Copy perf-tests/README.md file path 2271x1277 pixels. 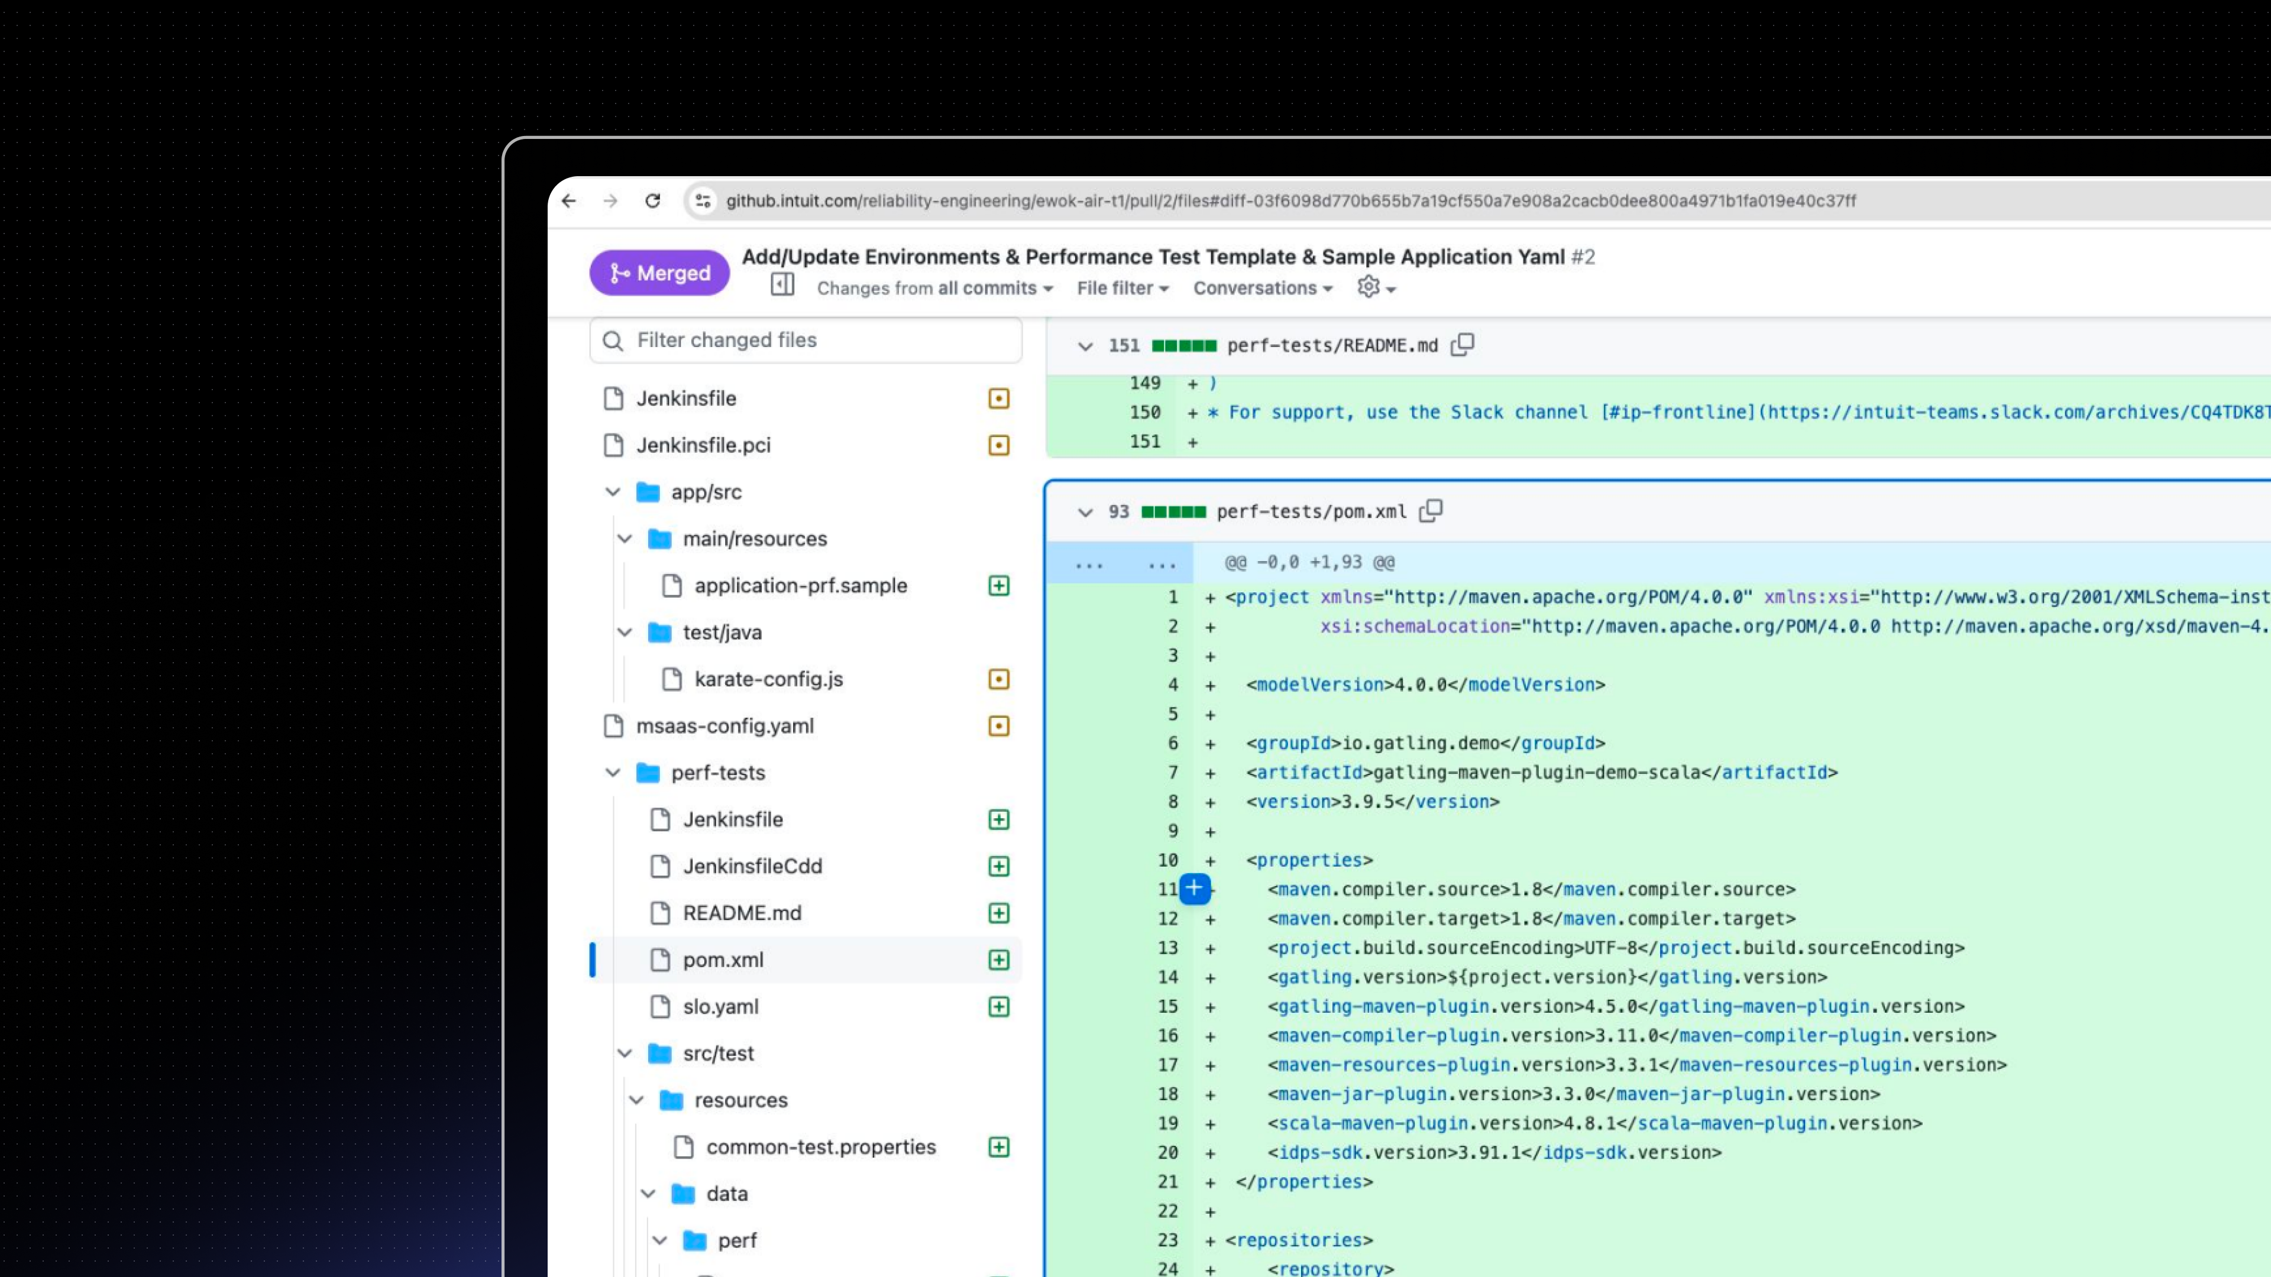click(x=1463, y=345)
